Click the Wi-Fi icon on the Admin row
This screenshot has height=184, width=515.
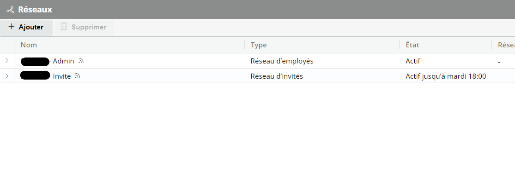pos(81,61)
